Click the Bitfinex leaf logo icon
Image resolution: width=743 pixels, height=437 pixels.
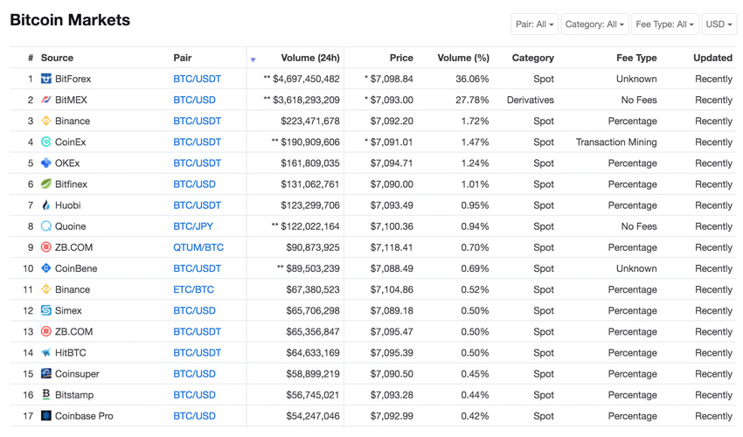(46, 184)
